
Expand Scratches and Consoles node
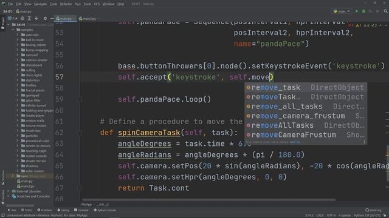(x=9, y=196)
